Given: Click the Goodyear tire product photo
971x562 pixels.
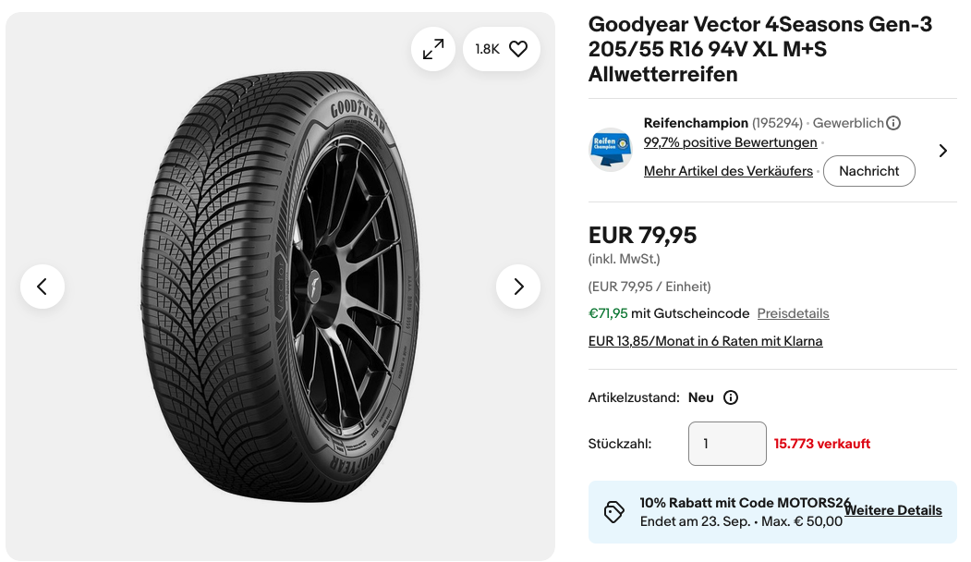Looking at the screenshot, I should click(x=280, y=287).
